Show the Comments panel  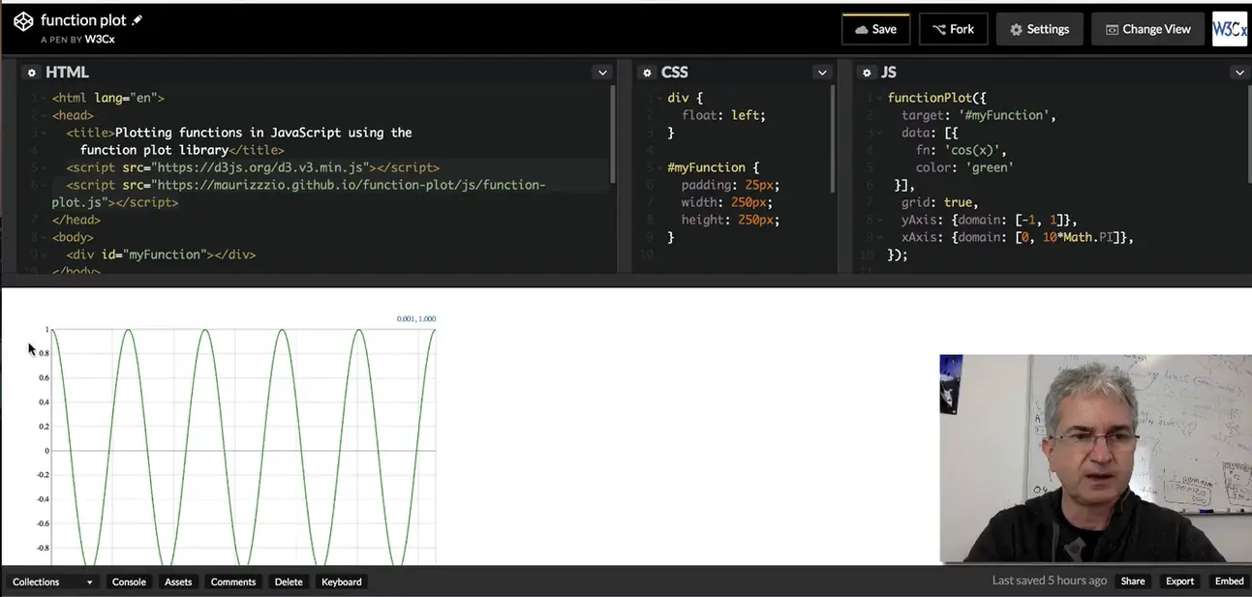233,582
